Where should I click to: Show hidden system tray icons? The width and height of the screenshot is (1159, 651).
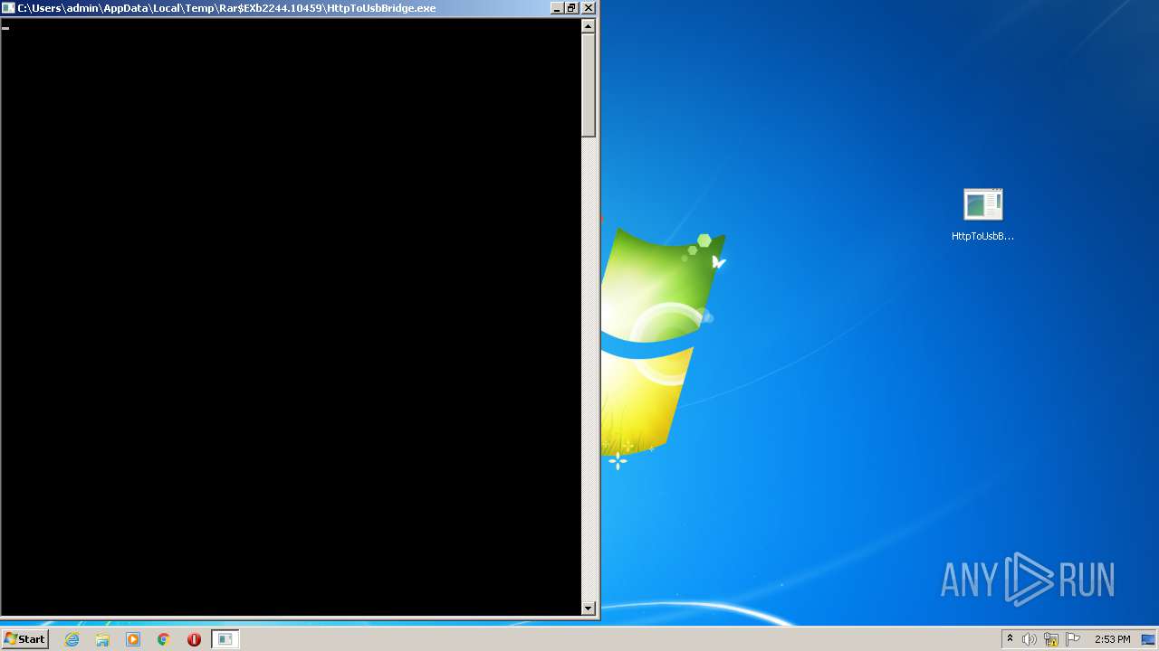tap(1010, 639)
